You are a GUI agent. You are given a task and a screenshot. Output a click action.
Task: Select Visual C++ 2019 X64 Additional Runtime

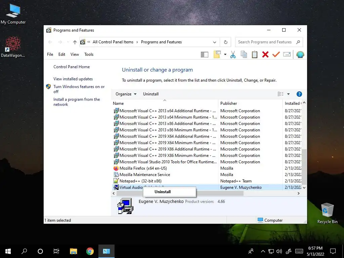167,136
